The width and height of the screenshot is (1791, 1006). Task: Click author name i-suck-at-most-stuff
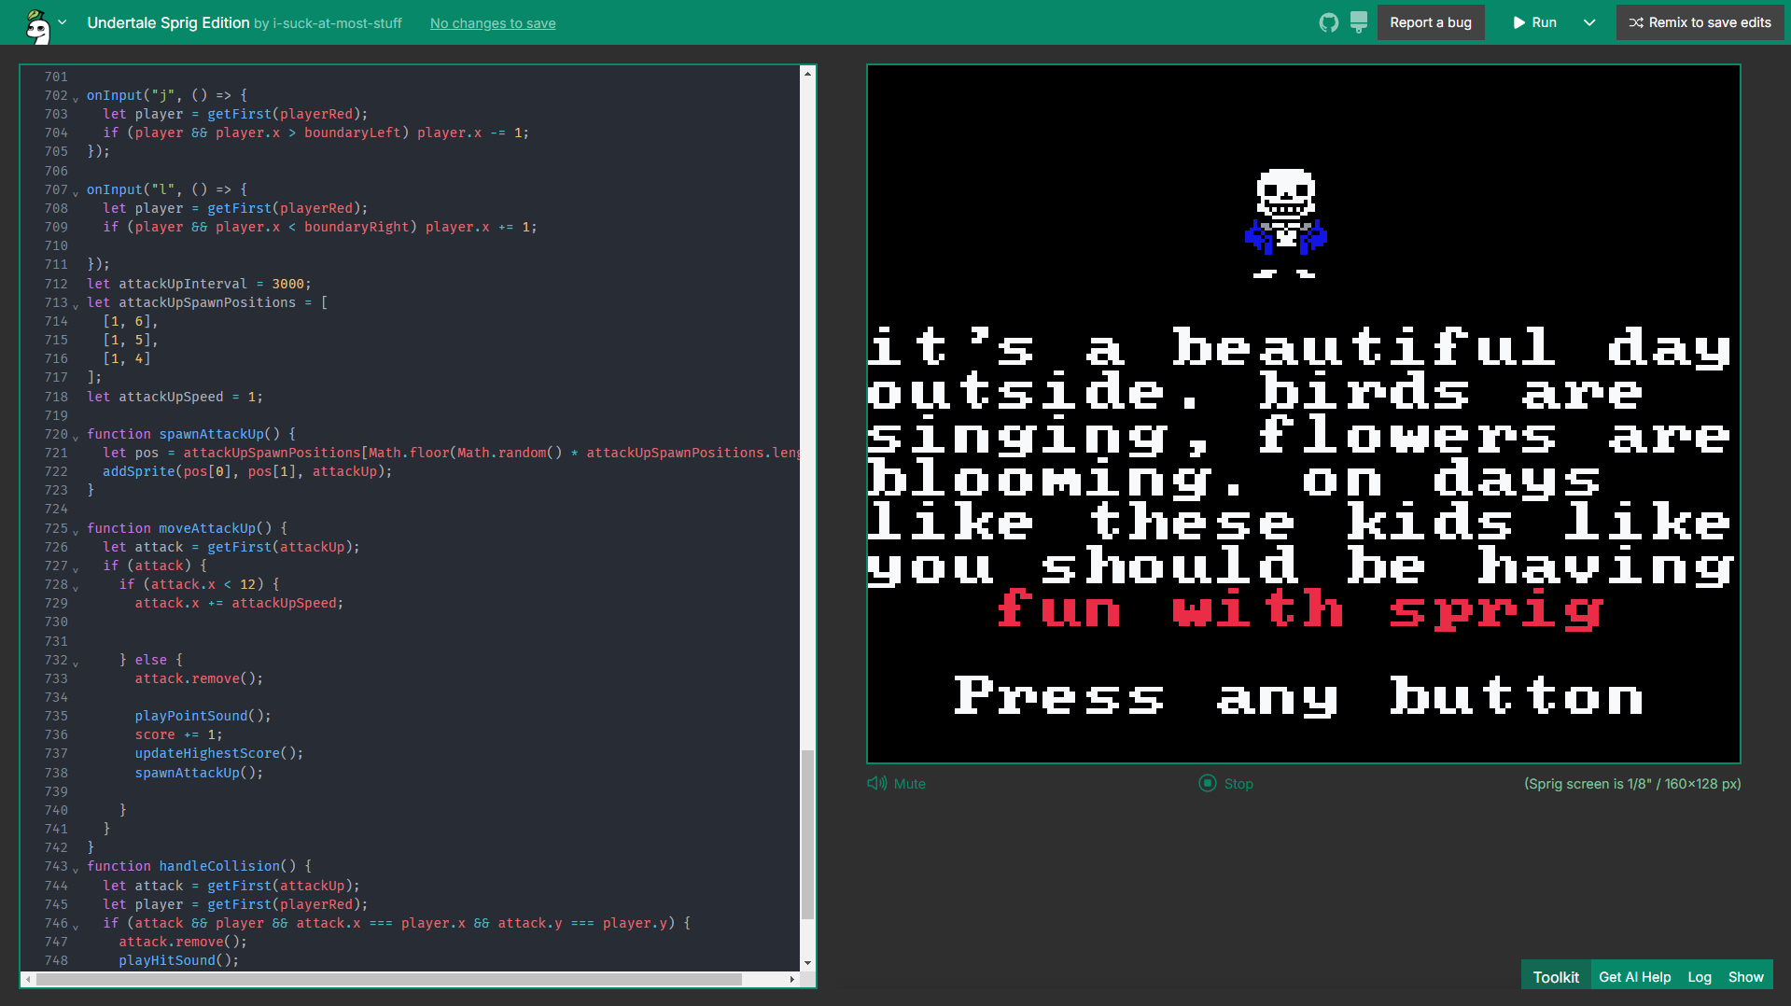coord(337,23)
